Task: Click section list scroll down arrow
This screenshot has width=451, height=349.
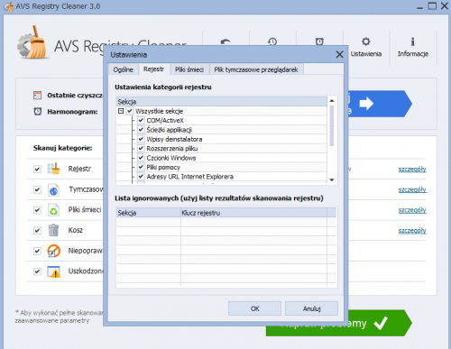Action: [x=332, y=179]
